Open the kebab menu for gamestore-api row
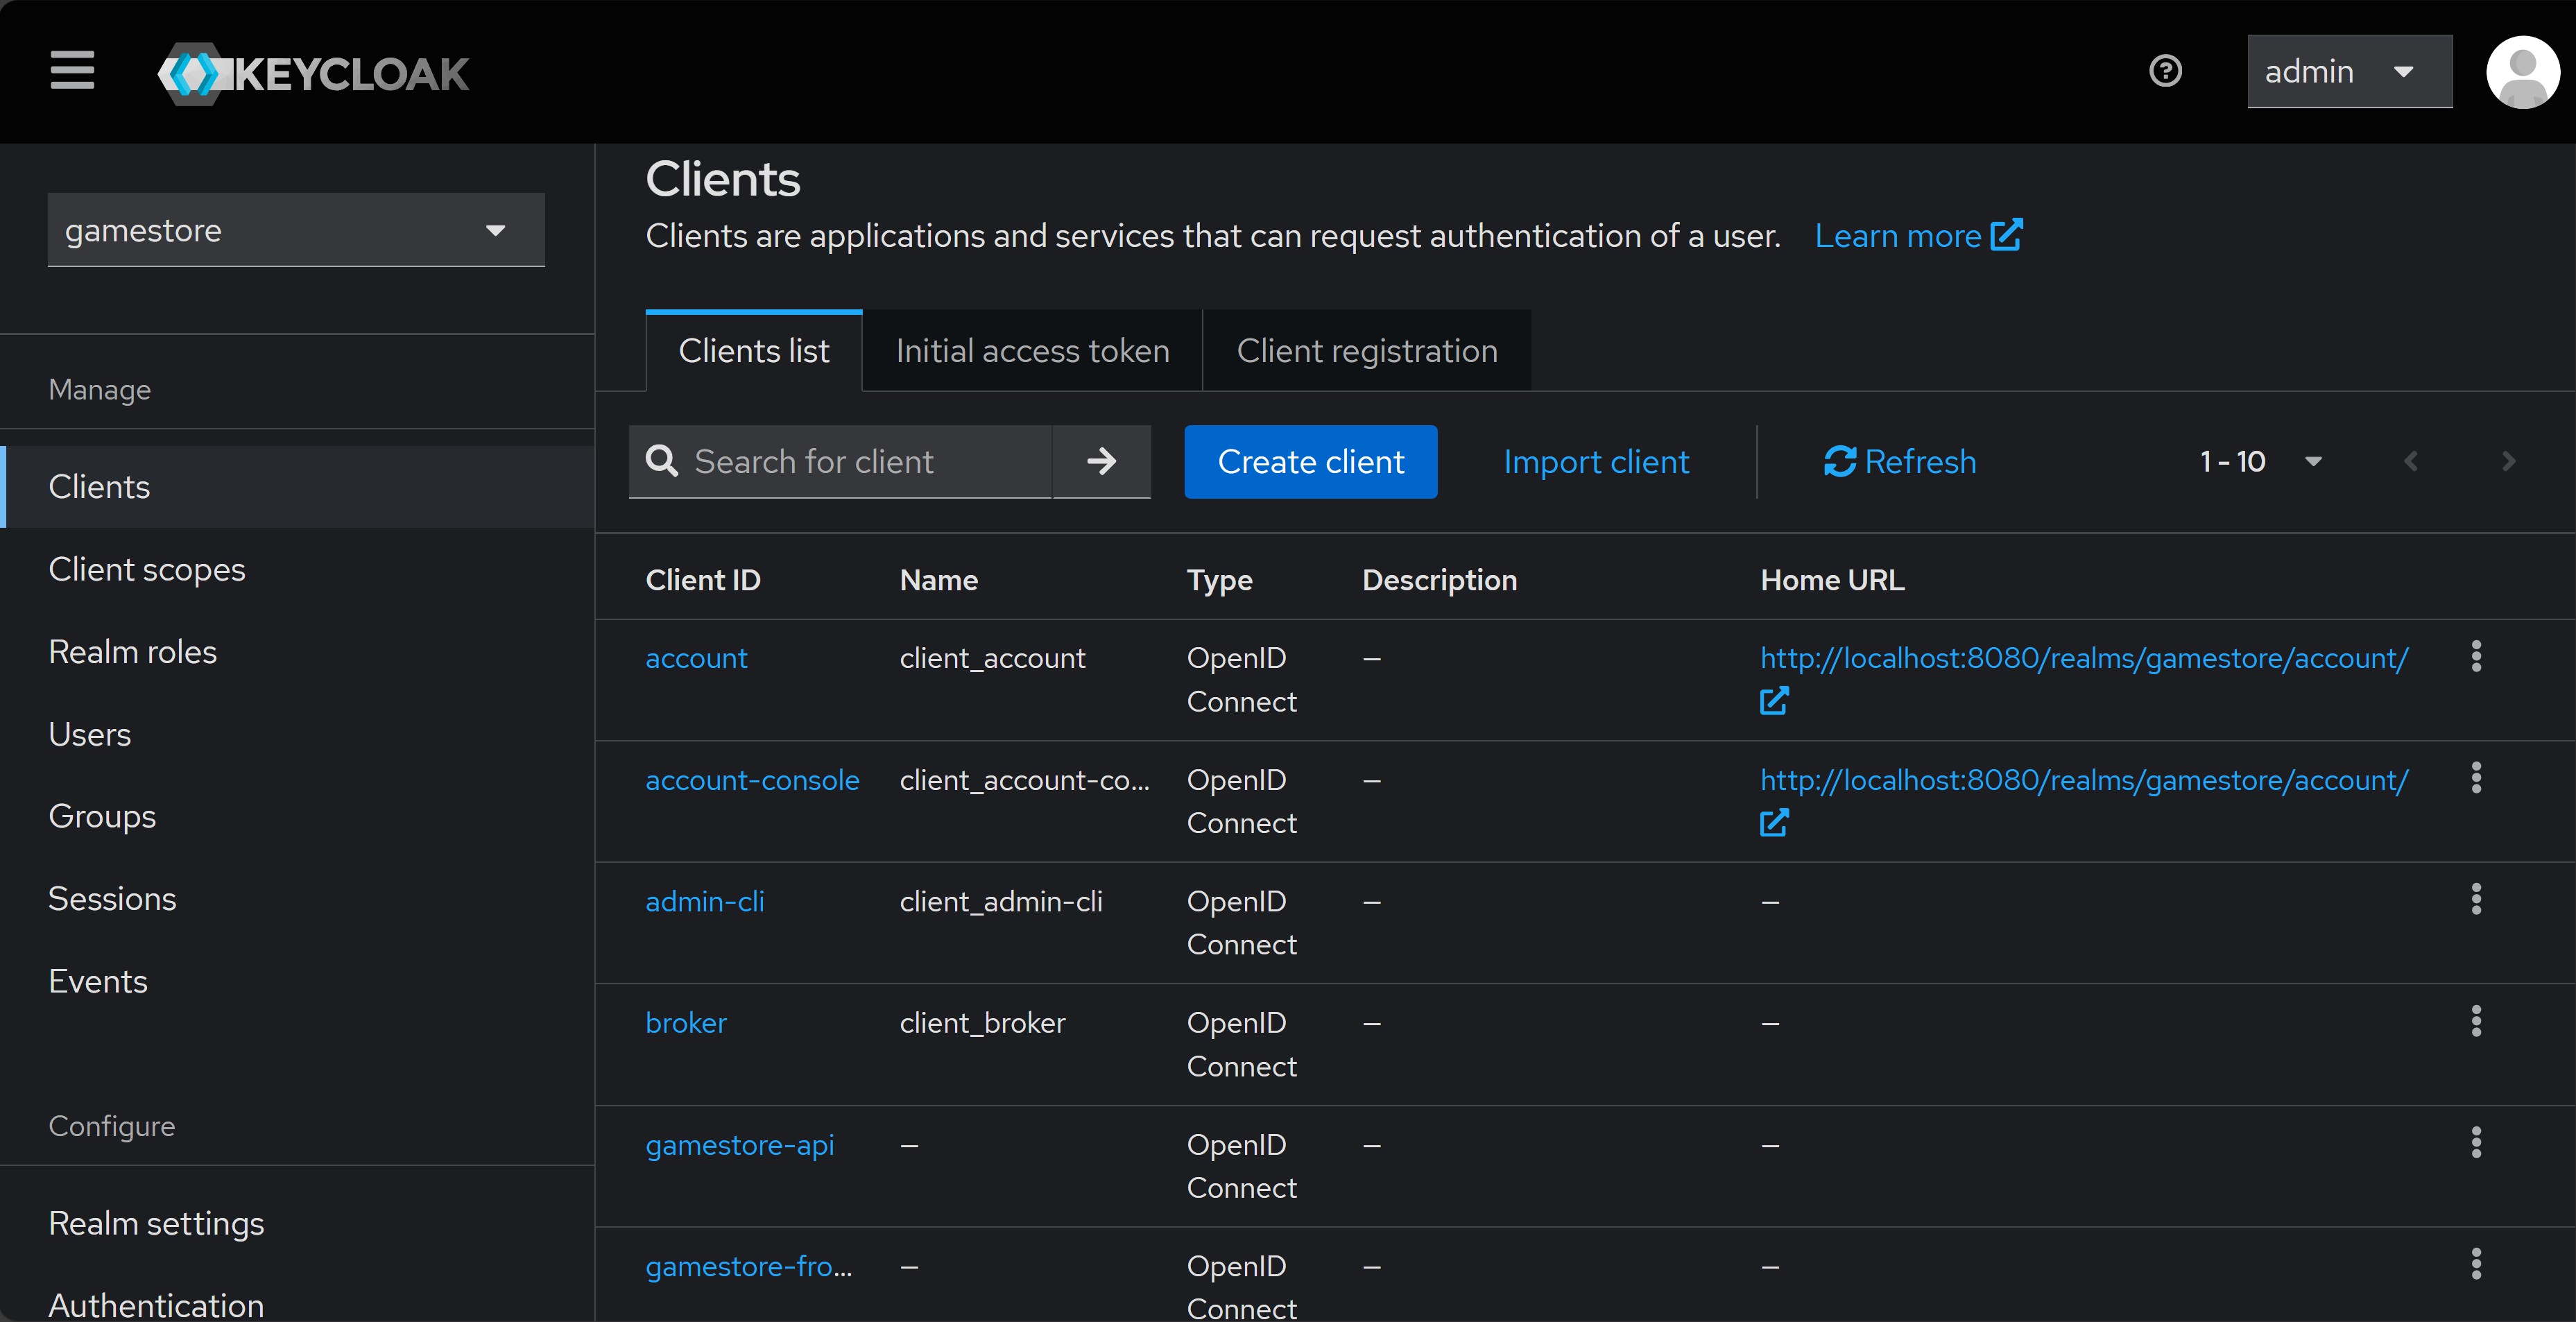This screenshot has width=2576, height=1322. (x=2476, y=1143)
